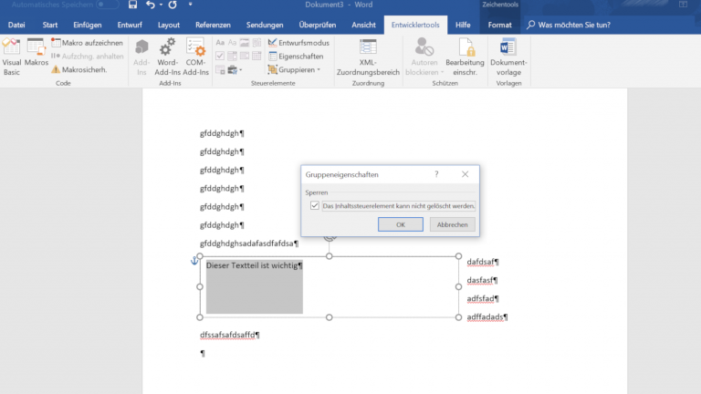
Task: Open the Format tab under Zeichentools
Action: 499,26
